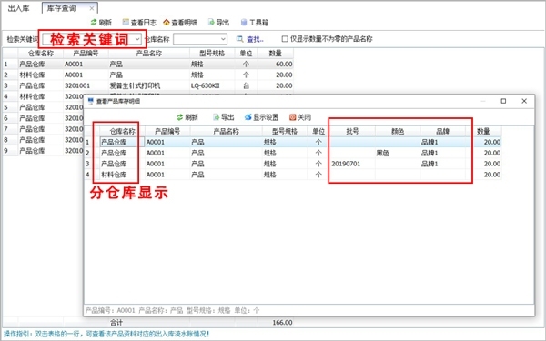Click the 数量 column header in main table

tap(276, 54)
